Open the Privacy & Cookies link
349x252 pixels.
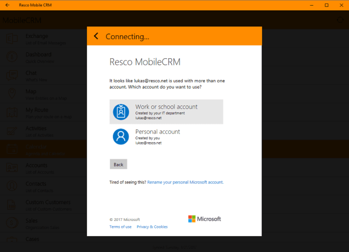152,227
